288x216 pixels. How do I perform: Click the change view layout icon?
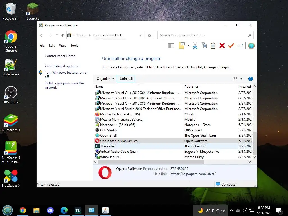235,79
